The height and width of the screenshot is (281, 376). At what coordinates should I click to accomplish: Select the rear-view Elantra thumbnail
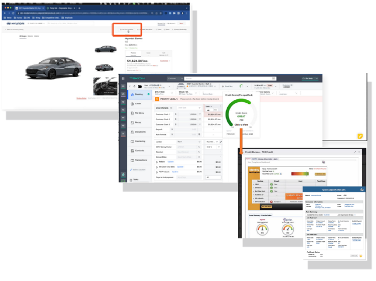point(105,67)
